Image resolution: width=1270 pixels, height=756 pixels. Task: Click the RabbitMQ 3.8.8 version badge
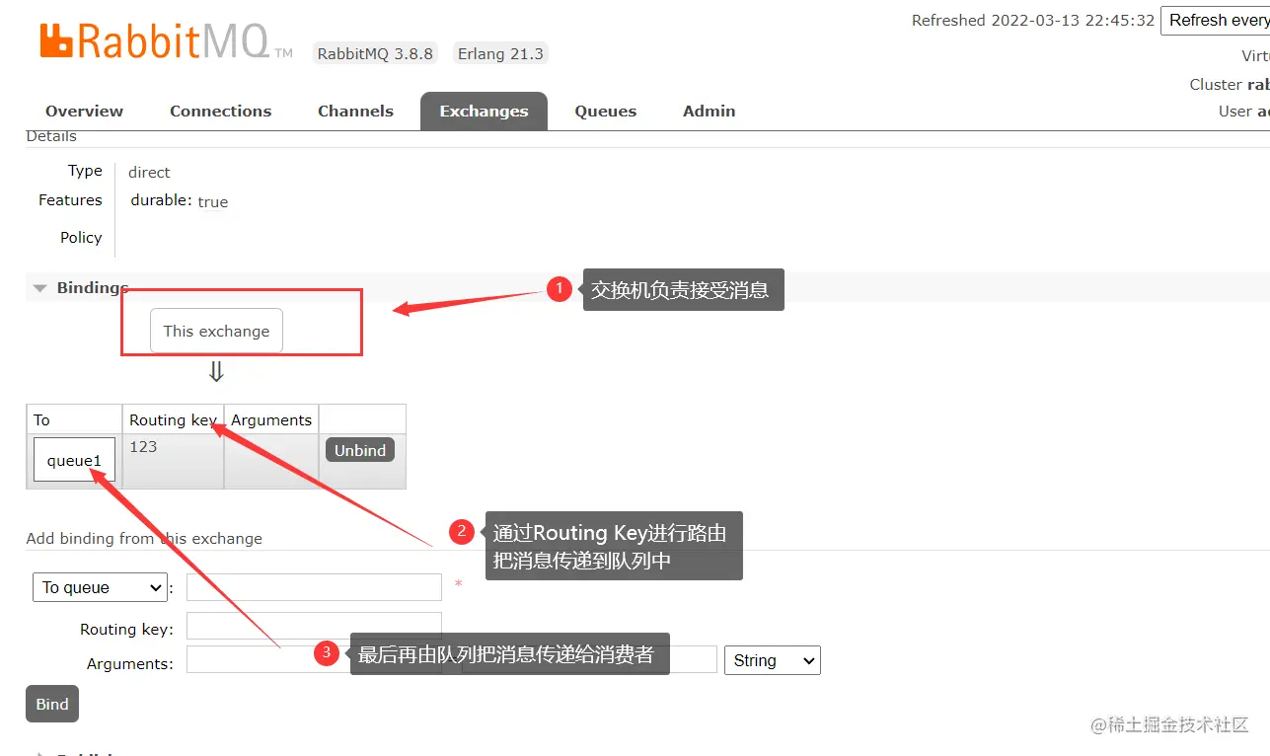tap(375, 53)
